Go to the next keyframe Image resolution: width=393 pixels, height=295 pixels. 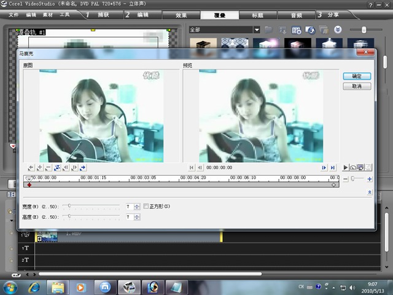[x=83, y=167]
